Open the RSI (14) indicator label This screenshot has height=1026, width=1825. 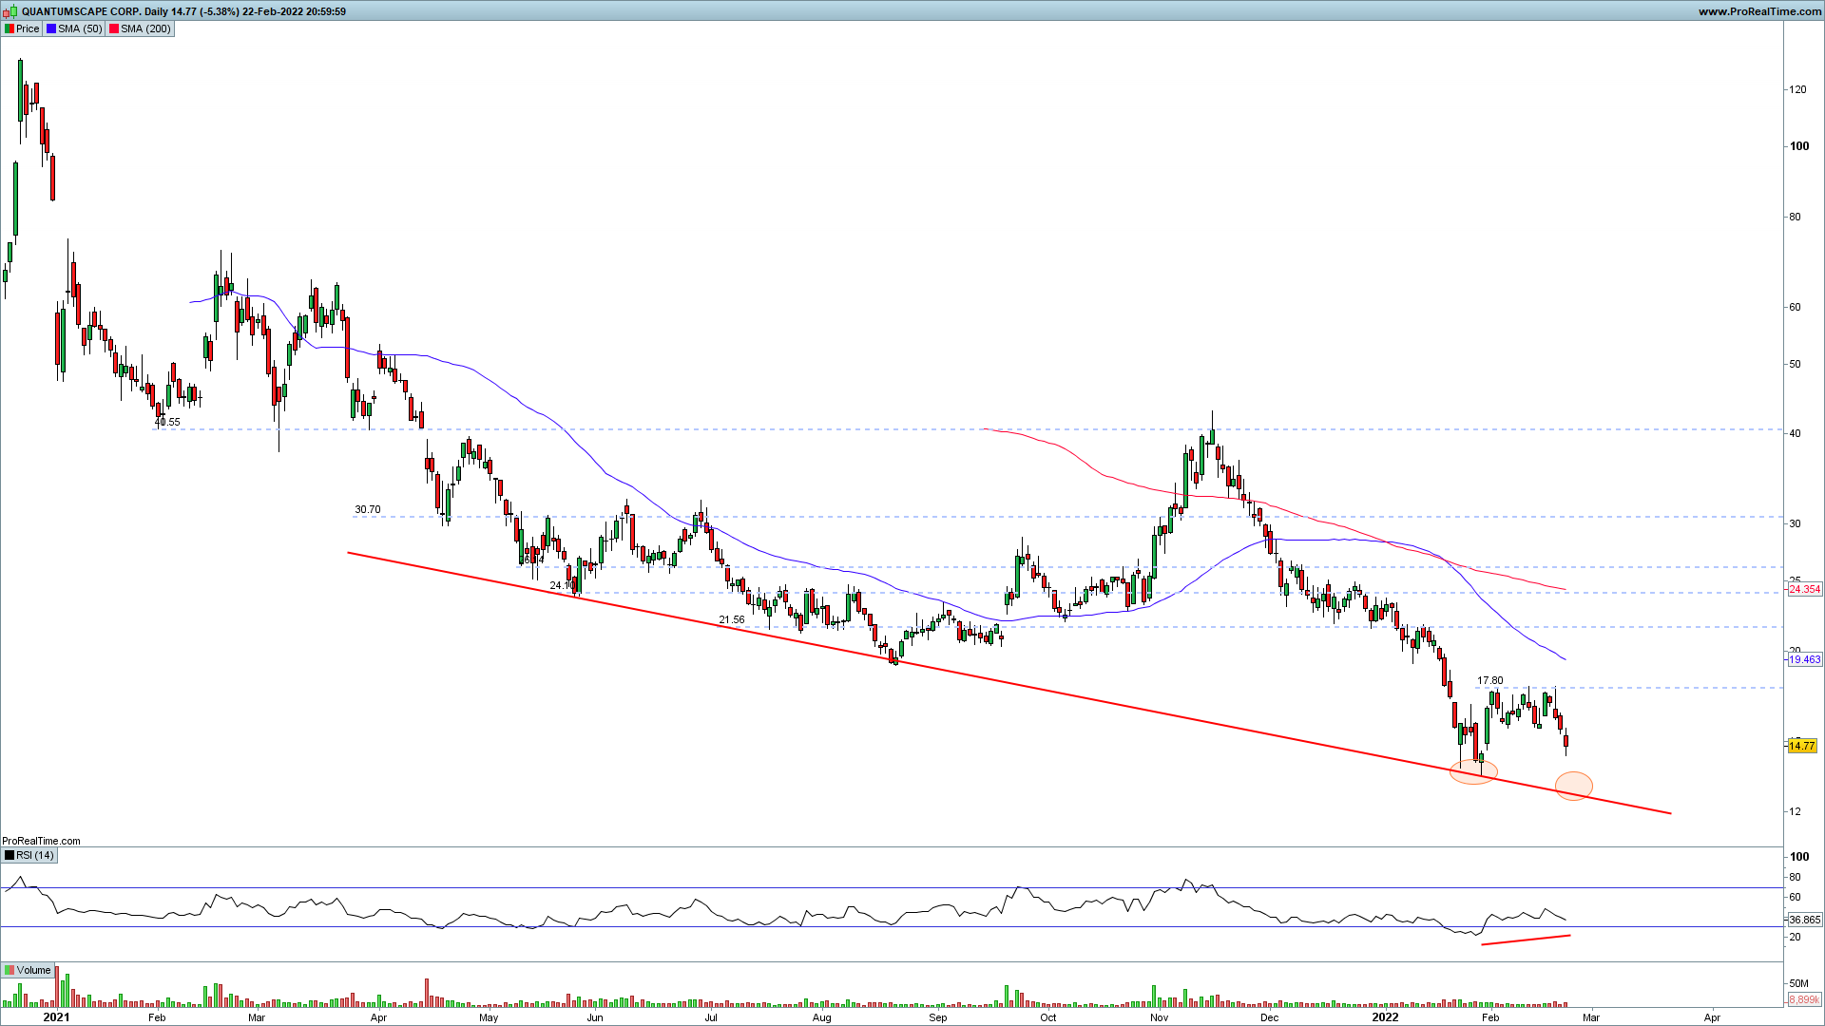point(34,855)
